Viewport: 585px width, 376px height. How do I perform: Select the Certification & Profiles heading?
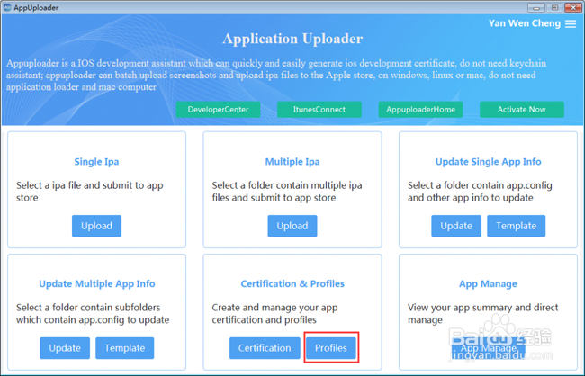(292, 284)
